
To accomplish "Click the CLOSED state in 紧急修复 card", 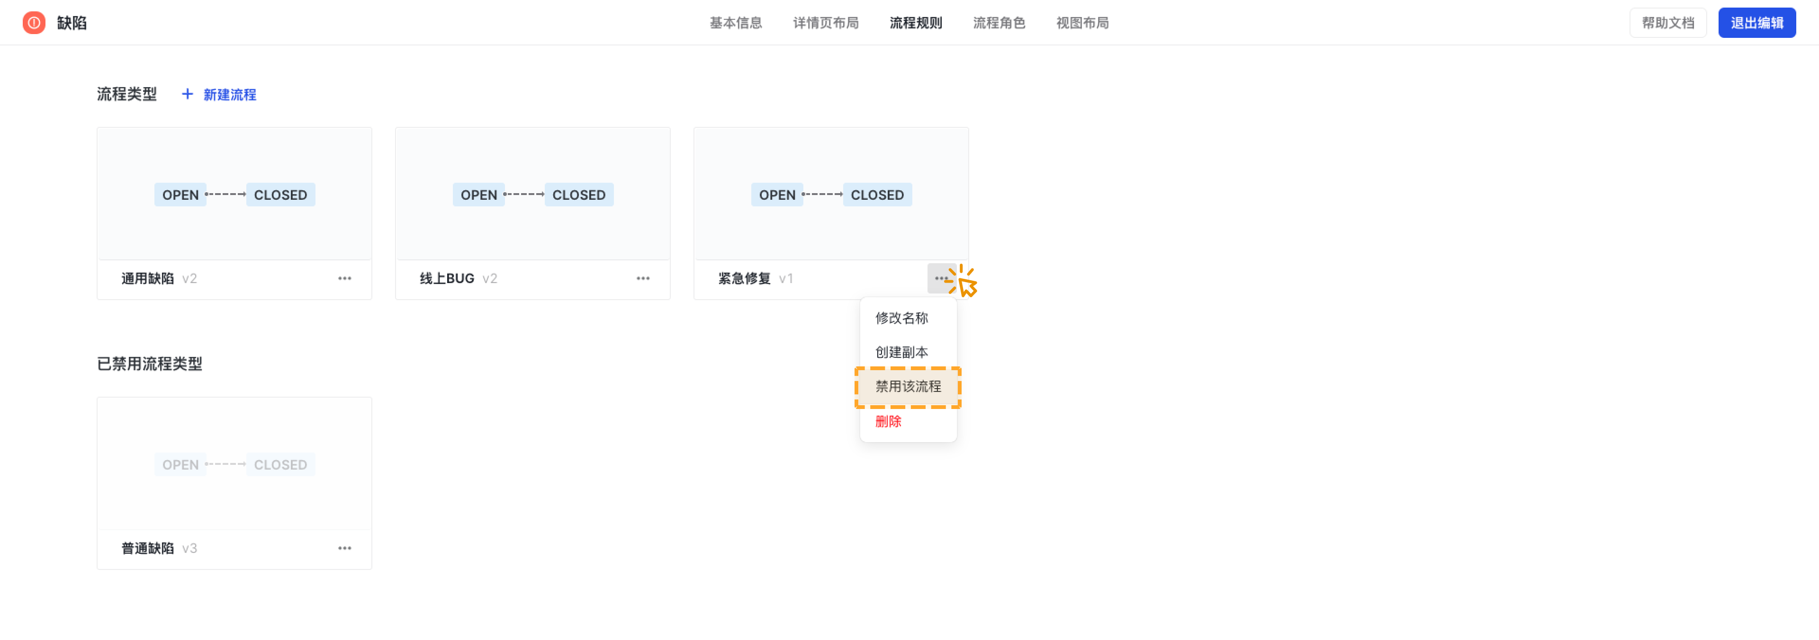I will (877, 195).
